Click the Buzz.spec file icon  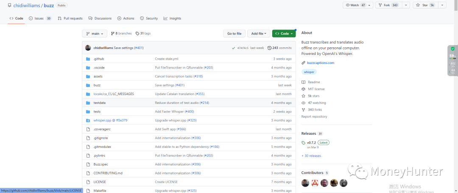point(88,164)
